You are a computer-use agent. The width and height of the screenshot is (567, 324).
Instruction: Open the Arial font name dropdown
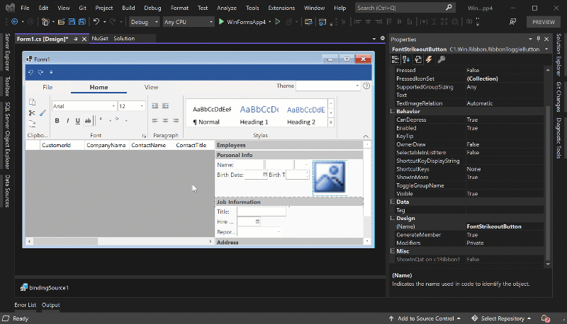click(113, 106)
